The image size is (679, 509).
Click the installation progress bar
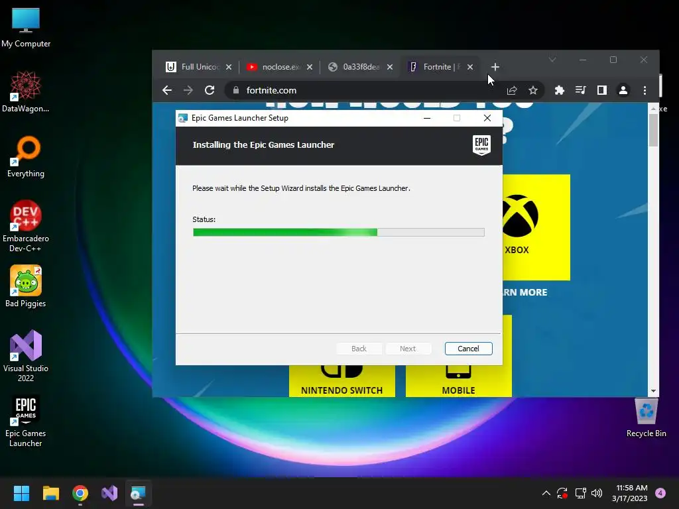pyautogui.click(x=339, y=232)
